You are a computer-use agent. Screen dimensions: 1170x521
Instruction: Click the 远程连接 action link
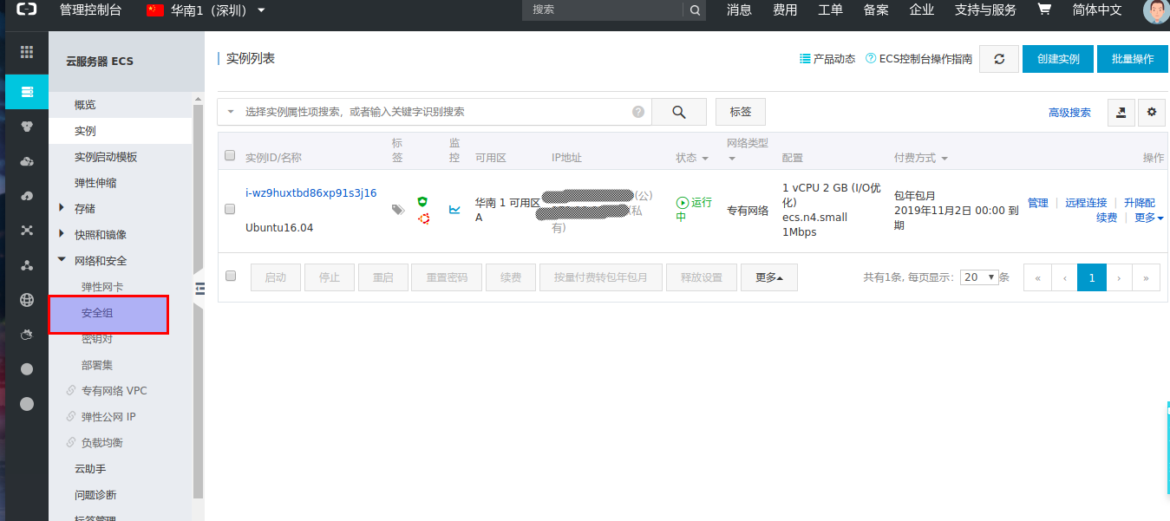pyautogui.click(x=1086, y=203)
